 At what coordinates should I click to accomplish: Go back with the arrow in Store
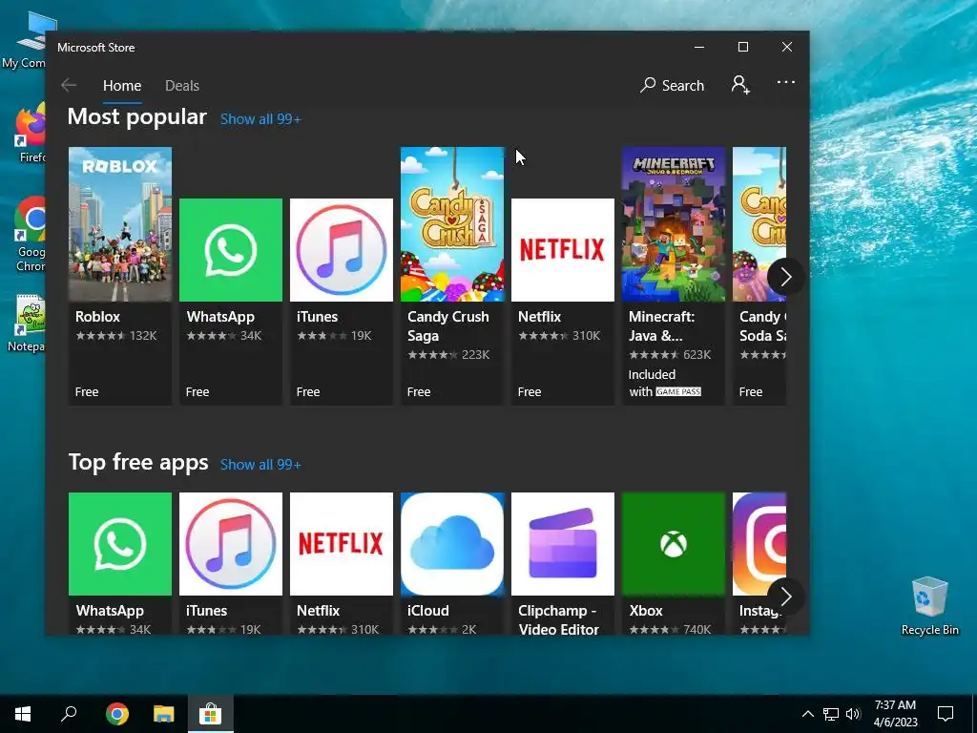pos(69,85)
